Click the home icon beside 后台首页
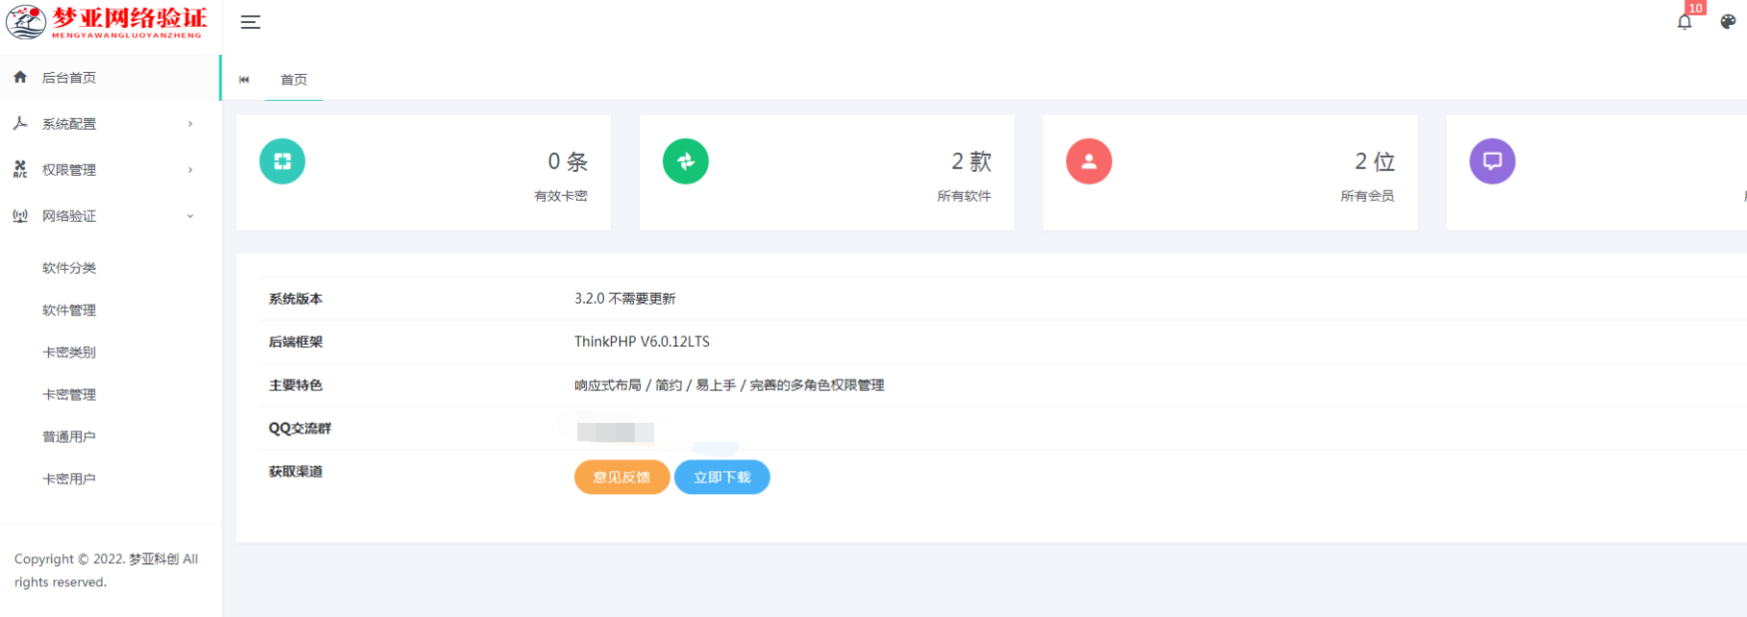The height and width of the screenshot is (617, 1747). (x=20, y=77)
